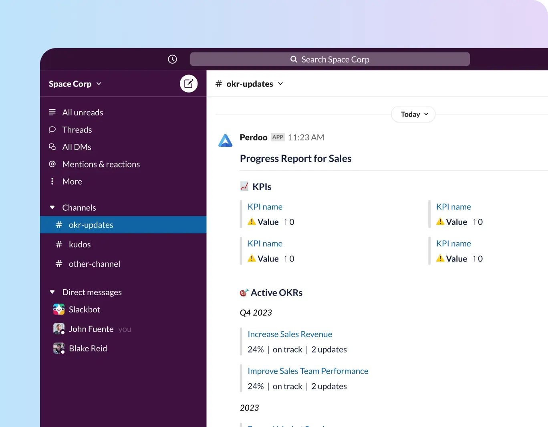Open Increase Sales Revenue link
The height and width of the screenshot is (427, 548).
tap(290, 334)
